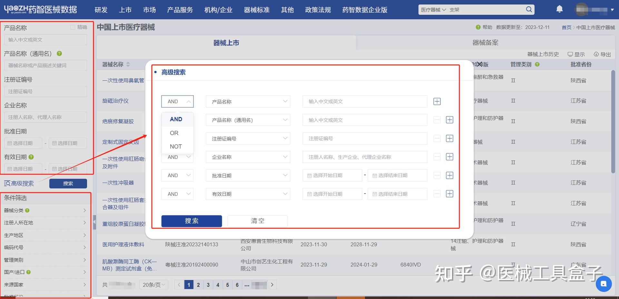Select NOT in the operator list
The width and height of the screenshot is (619, 299).
(x=177, y=147)
